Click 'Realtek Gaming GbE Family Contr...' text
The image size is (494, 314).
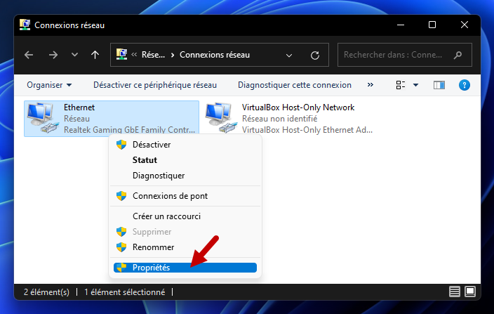pos(129,129)
